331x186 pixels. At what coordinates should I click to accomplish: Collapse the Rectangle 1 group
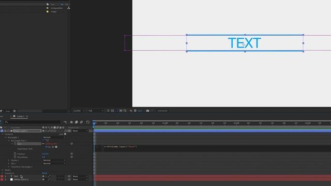coord(6,137)
